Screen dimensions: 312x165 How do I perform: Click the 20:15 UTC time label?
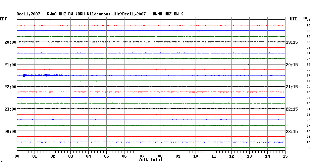pos(292,65)
